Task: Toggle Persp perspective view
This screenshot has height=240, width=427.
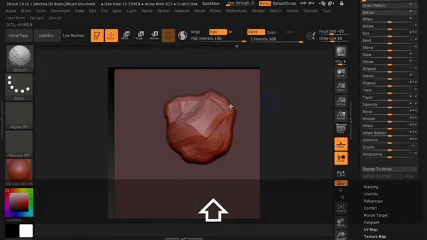Action: tap(341, 129)
